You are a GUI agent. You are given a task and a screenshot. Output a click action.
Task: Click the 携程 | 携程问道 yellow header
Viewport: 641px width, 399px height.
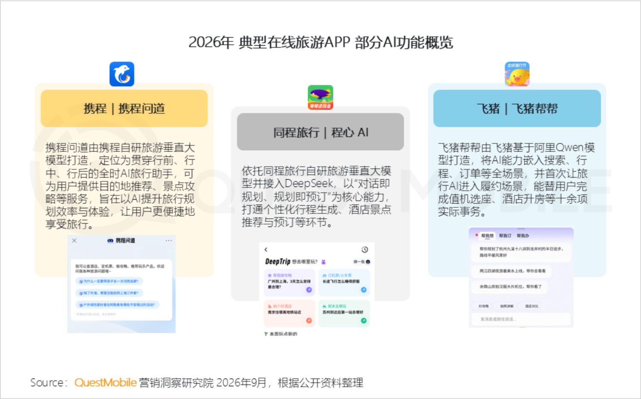pyautogui.click(x=124, y=108)
